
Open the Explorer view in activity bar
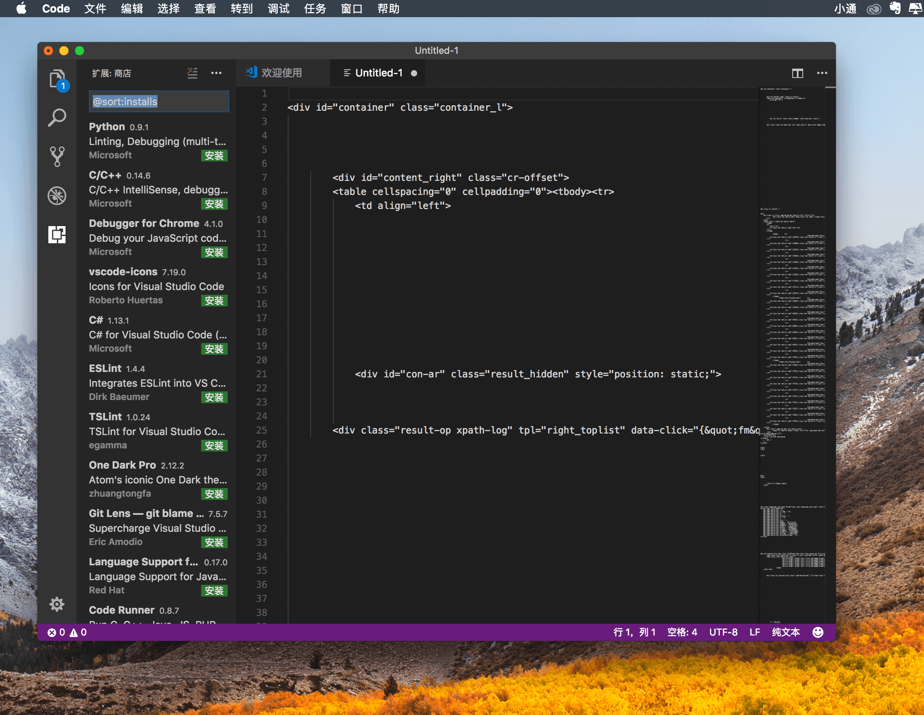click(57, 79)
